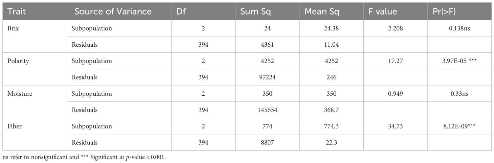Screen dimensions: 494x163
Task: Click the Source of Variance header
Action: click(x=113, y=11)
